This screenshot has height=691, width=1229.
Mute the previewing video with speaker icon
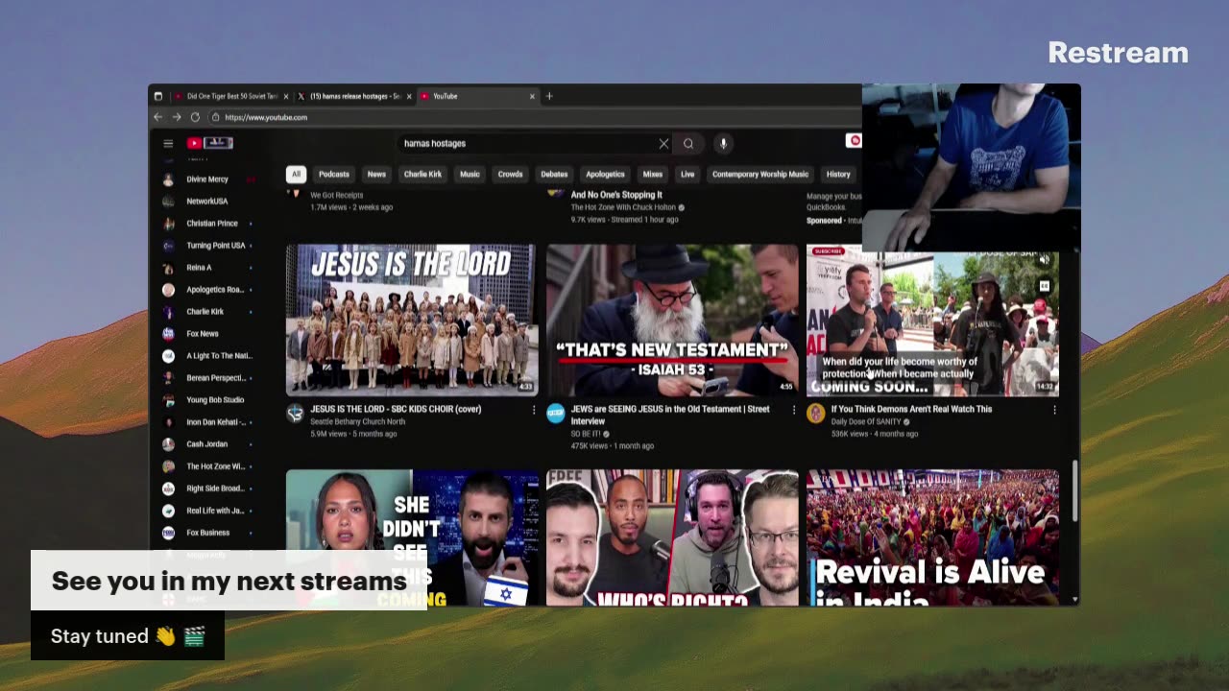1045,261
